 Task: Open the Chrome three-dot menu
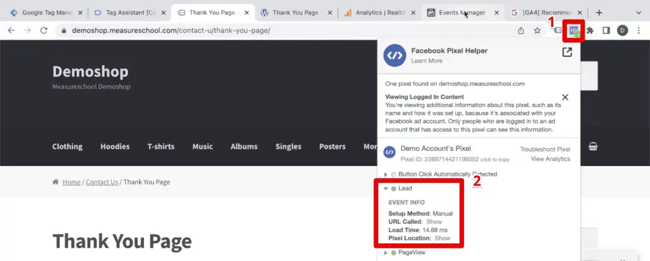(x=639, y=30)
